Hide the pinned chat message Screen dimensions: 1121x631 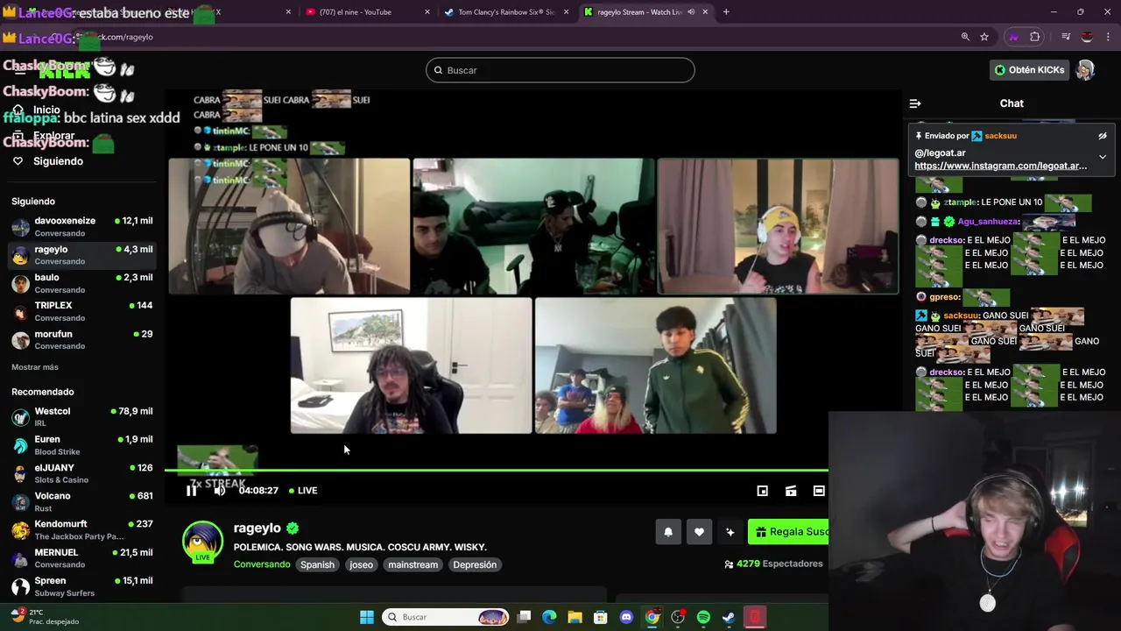tap(1103, 136)
